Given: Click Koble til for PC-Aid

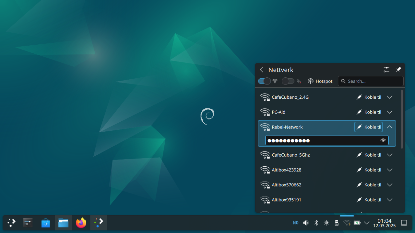Looking at the screenshot, I should click(x=369, y=112).
